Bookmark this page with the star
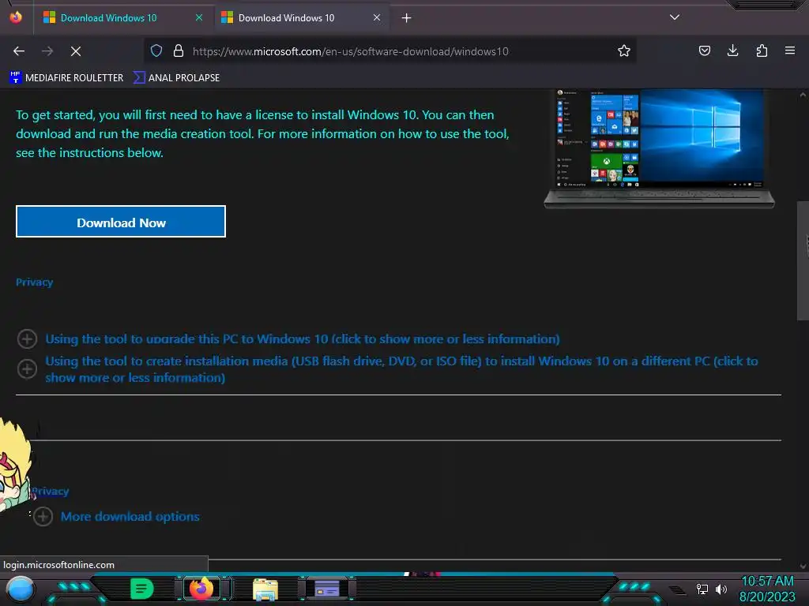 [624, 50]
